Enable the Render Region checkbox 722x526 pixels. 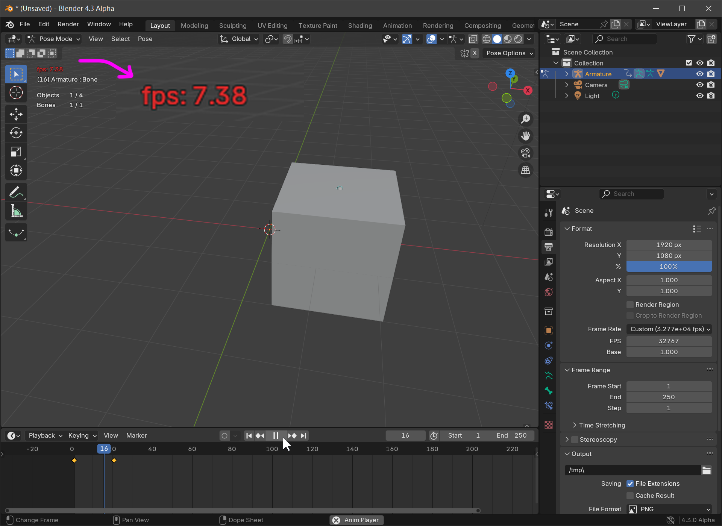[630, 305]
